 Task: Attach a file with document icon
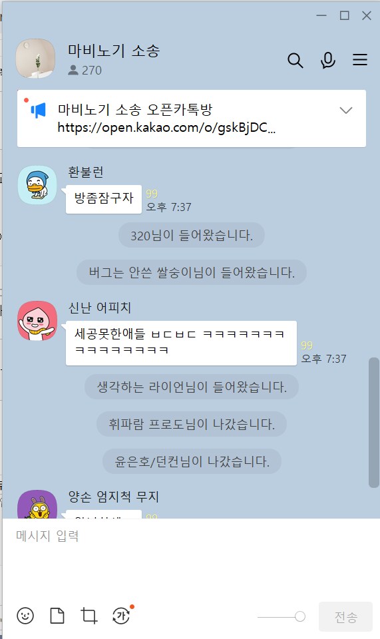point(57,615)
